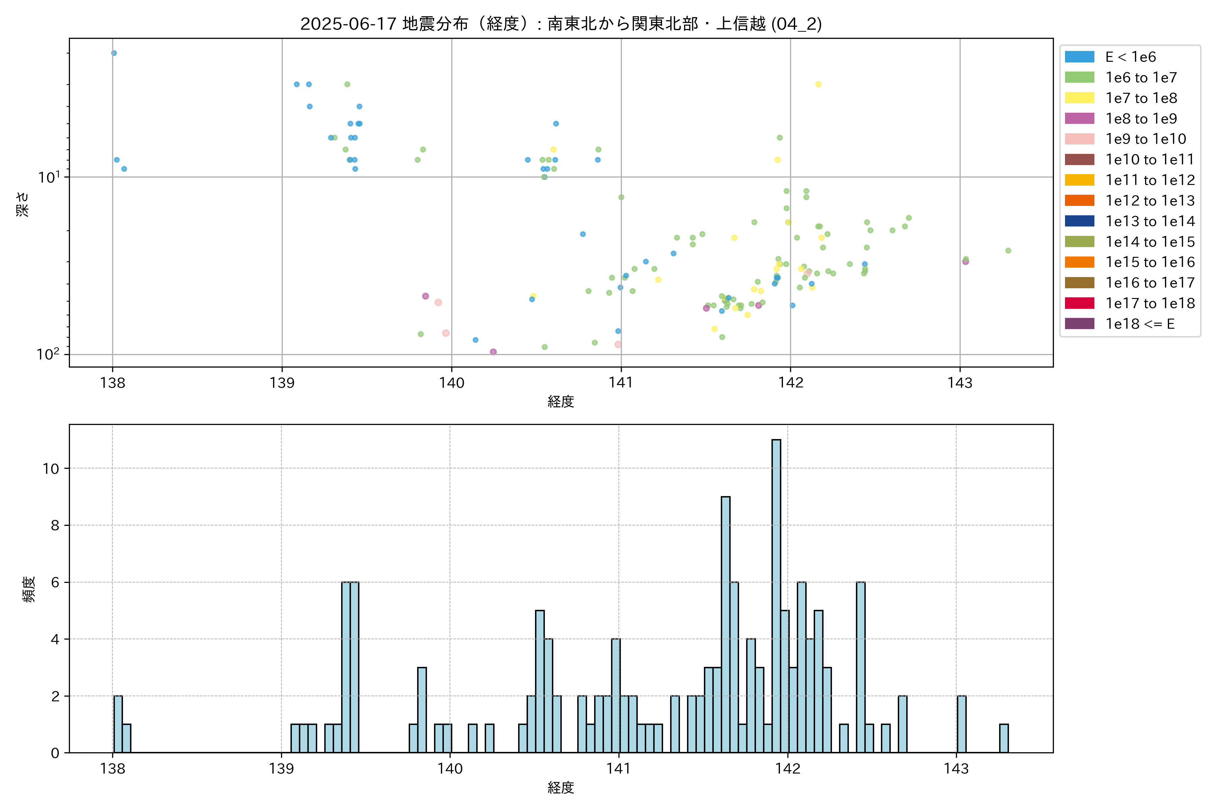Click the yellow point at the scatter's upper right
1216x810 pixels.
pyautogui.click(x=818, y=84)
